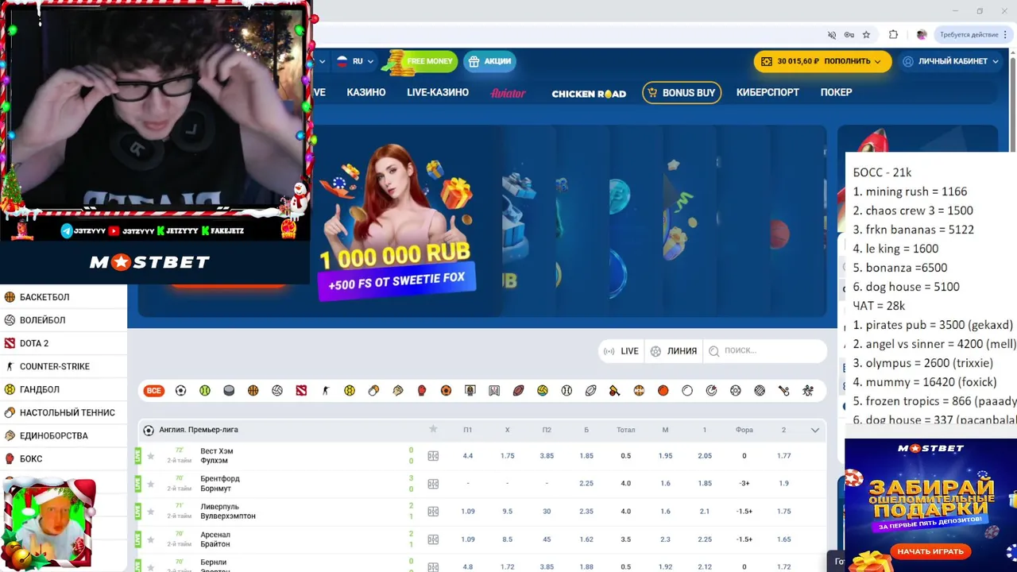Select the handball icon in the sport filter row
This screenshot has height=572, width=1017.
click(x=350, y=390)
